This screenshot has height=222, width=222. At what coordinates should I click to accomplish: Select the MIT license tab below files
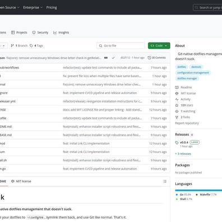(21, 181)
